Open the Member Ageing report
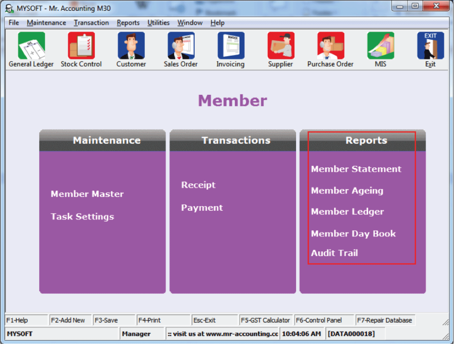454x344 pixels. point(347,191)
